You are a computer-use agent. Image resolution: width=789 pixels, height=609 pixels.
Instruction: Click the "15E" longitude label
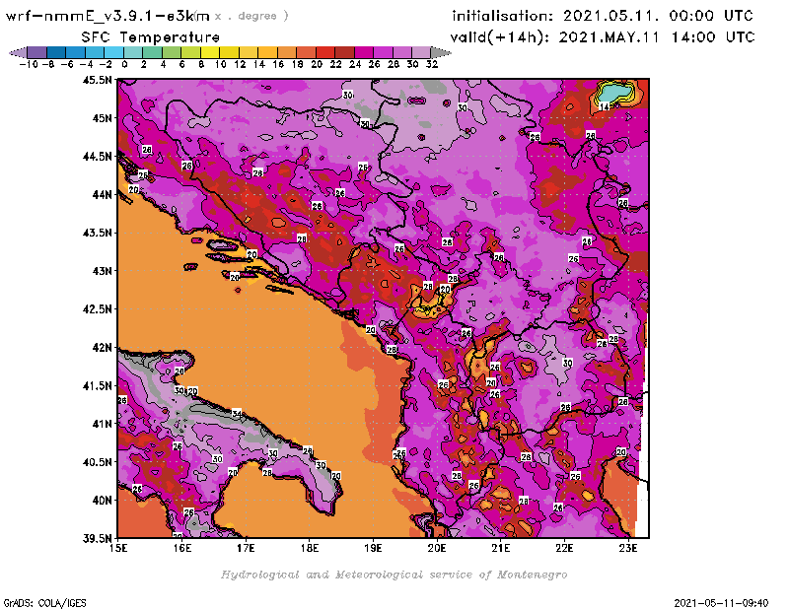(118, 548)
